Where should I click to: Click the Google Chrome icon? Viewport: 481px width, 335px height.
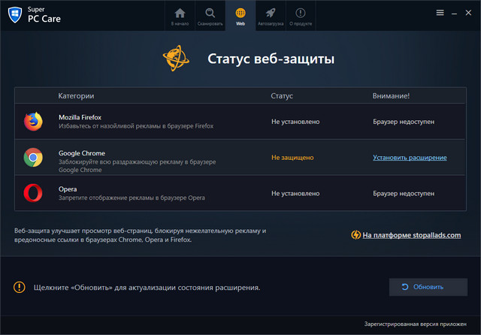click(33, 158)
